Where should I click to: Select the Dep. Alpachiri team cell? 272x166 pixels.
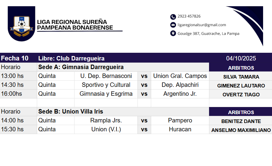[x=180, y=85]
